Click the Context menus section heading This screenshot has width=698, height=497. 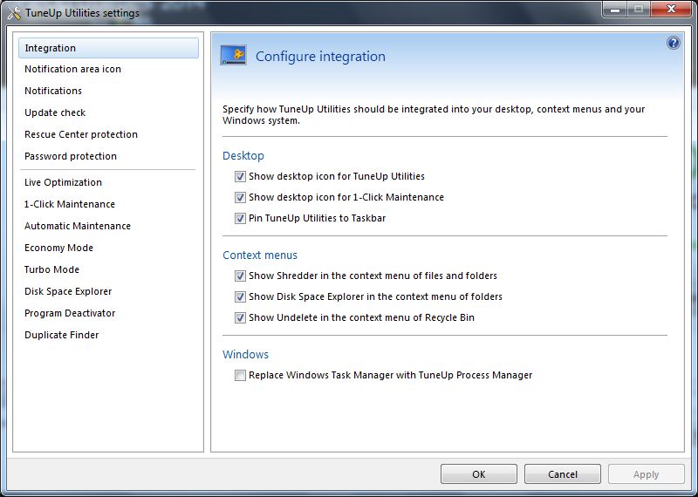[260, 255]
